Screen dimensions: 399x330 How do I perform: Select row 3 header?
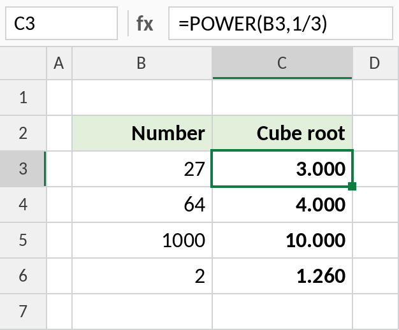pos(23,169)
